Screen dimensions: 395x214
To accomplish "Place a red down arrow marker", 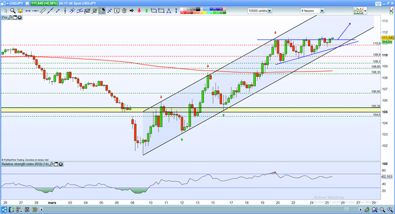I will pyautogui.click(x=139, y=11).
